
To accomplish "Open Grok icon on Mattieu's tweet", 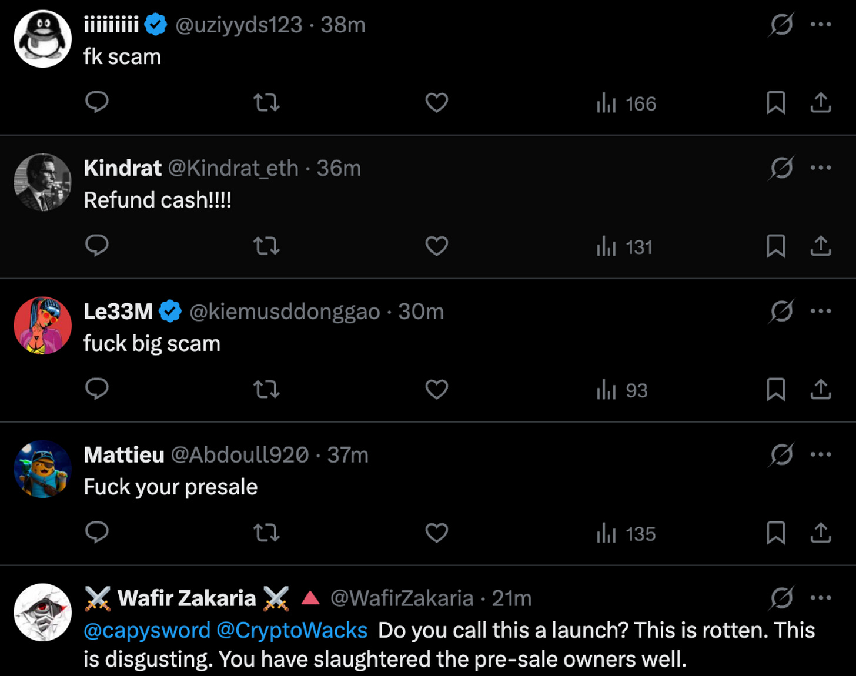I will [x=781, y=454].
